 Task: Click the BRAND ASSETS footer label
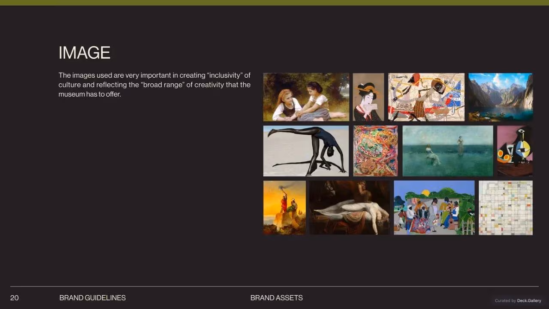(277, 298)
